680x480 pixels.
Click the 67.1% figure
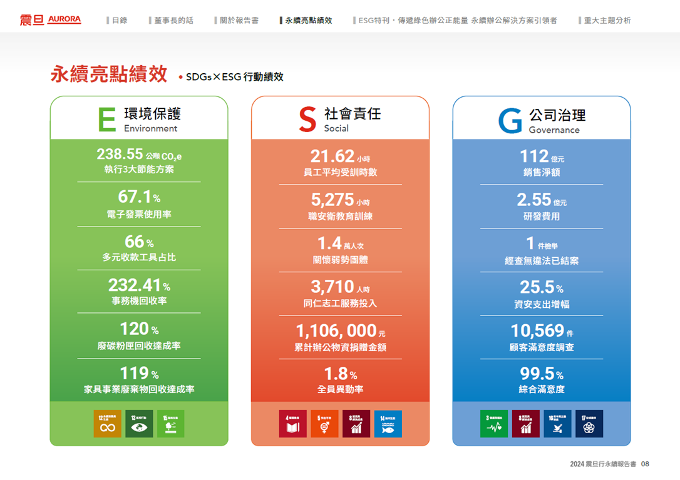(x=139, y=197)
